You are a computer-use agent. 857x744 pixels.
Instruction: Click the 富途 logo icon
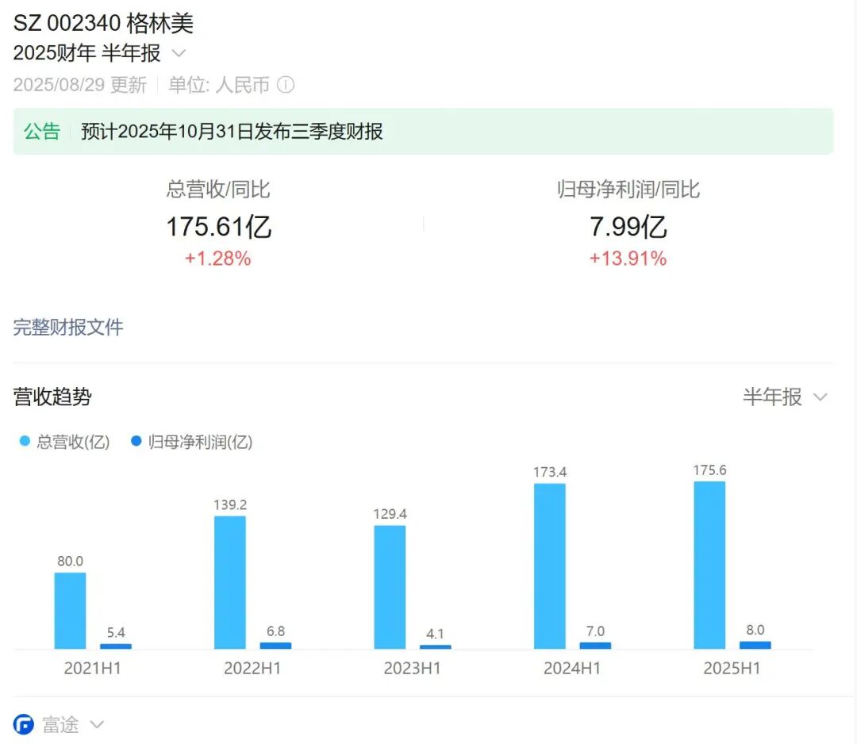pyautogui.click(x=24, y=724)
